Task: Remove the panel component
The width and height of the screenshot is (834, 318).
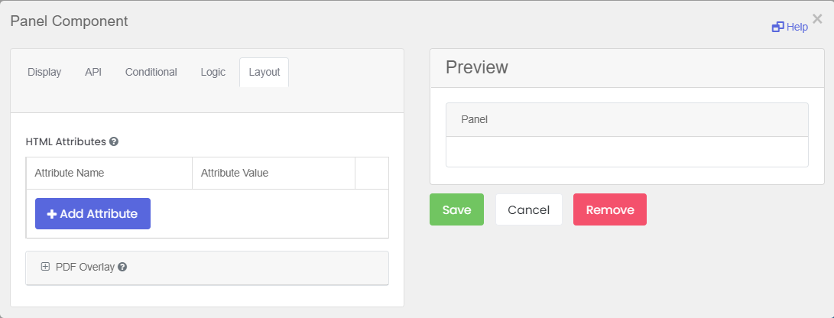Action: coord(610,209)
